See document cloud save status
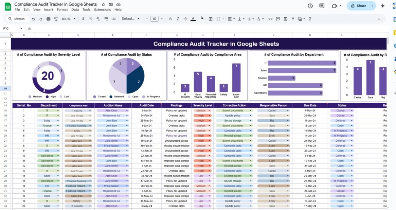The width and height of the screenshot is (396, 210). (x=118, y=4)
